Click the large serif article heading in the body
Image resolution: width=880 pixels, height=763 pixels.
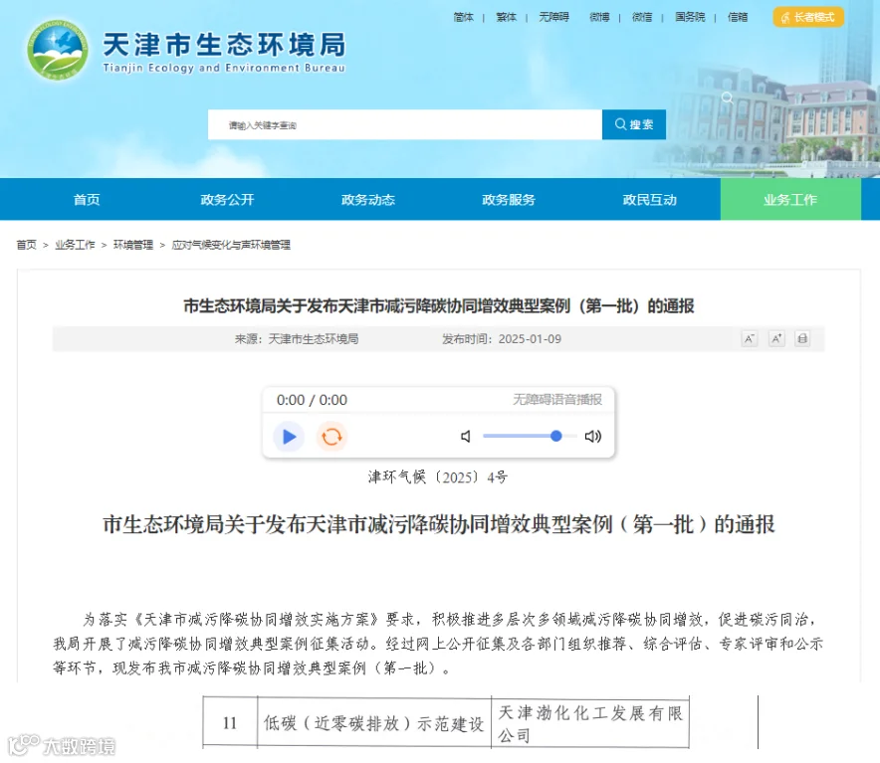pos(439,524)
